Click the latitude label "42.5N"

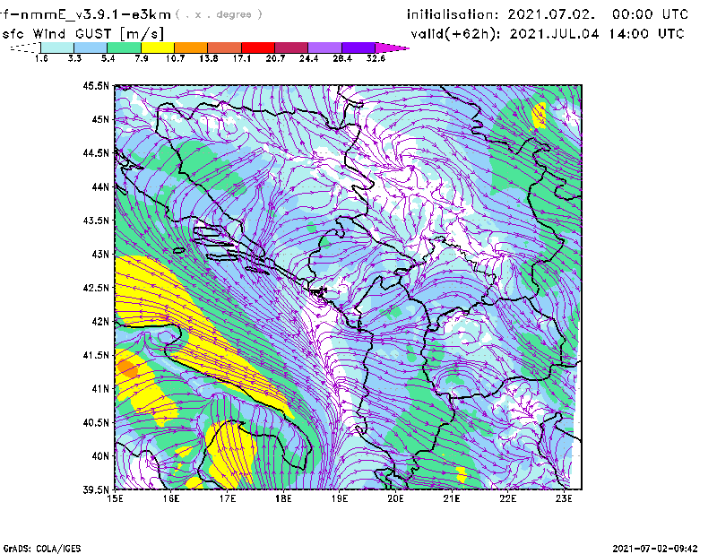coord(96,288)
